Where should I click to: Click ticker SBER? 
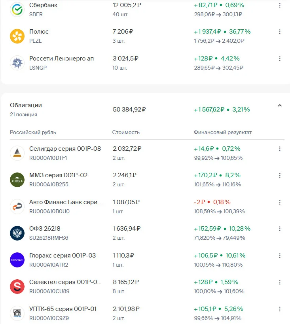[36, 15]
